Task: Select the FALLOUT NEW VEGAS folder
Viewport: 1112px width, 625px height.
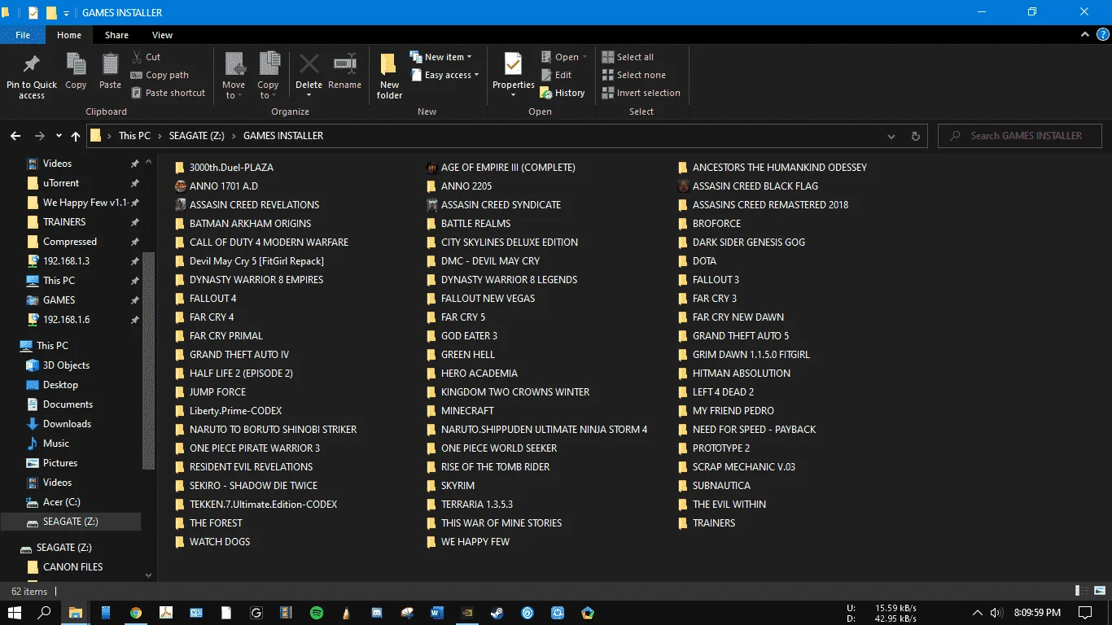Action: click(488, 299)
